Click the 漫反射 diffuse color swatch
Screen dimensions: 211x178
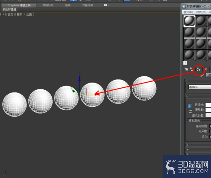[208, 110]
